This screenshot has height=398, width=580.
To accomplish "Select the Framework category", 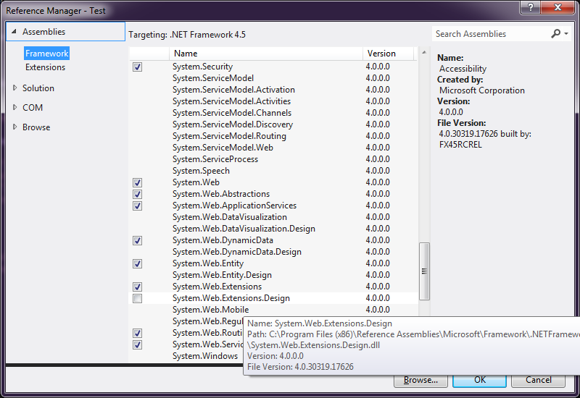I will click(46, 54).
